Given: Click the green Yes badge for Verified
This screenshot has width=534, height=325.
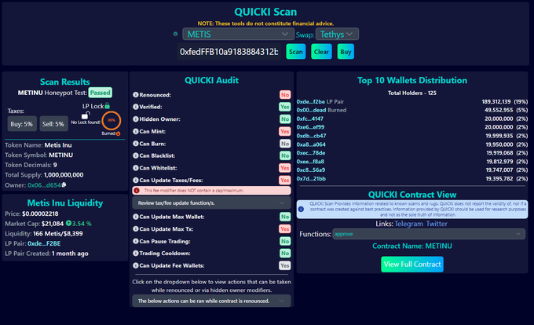Looking at the screenshot, I should (285, 107).
